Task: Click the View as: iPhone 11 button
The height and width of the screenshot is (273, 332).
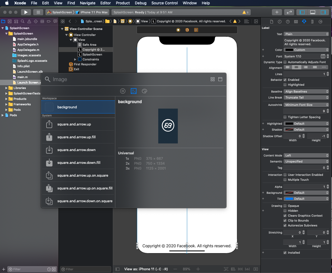Action: click(146, 269)
